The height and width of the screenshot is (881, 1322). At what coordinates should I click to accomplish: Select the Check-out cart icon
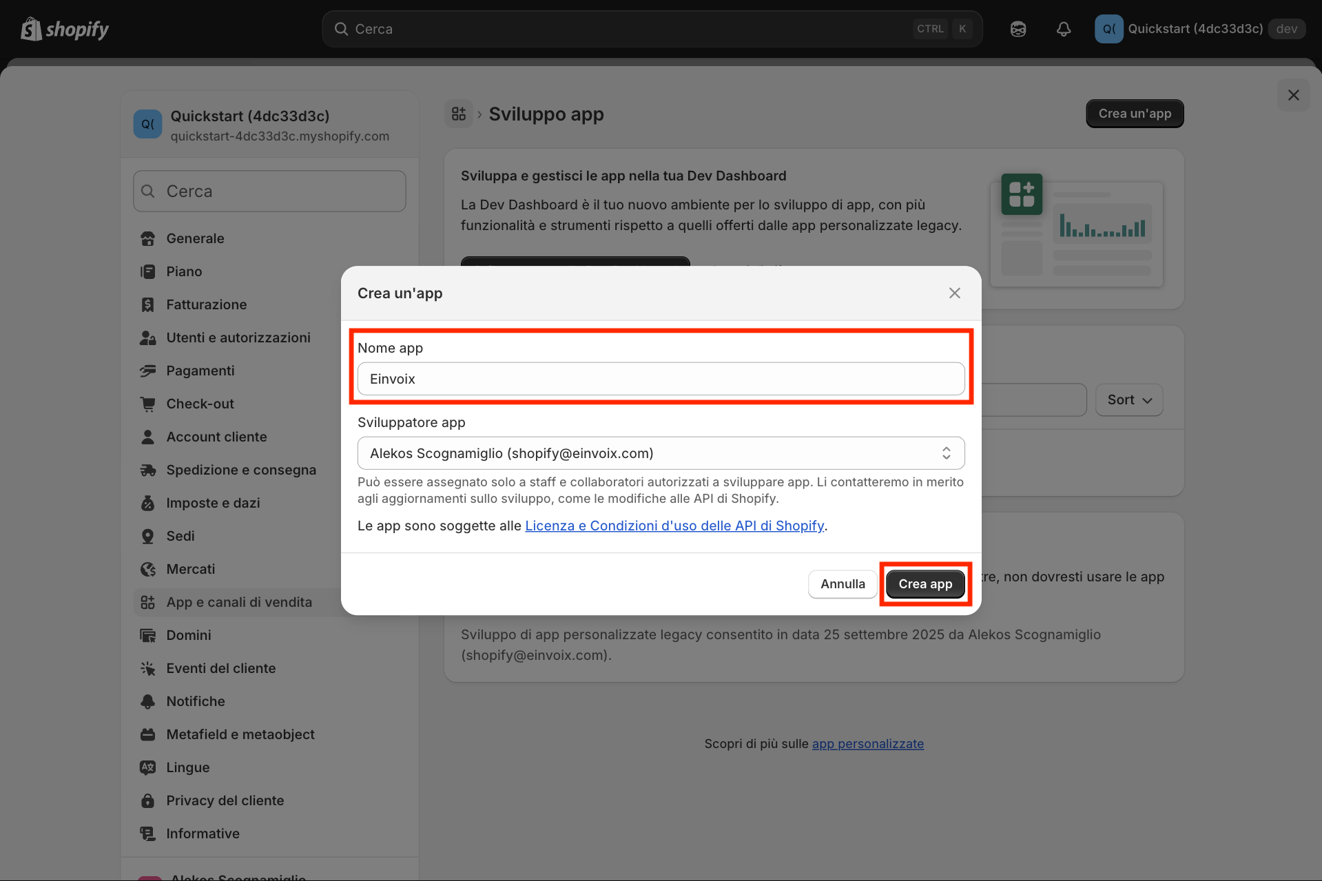[x=148, y=404]
